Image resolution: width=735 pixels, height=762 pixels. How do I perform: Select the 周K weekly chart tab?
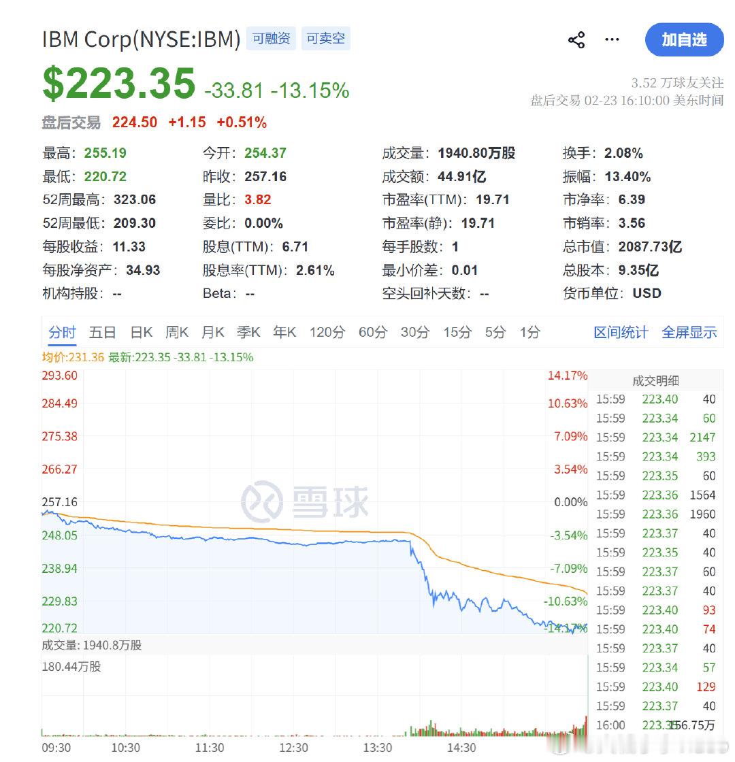point(177,333)
